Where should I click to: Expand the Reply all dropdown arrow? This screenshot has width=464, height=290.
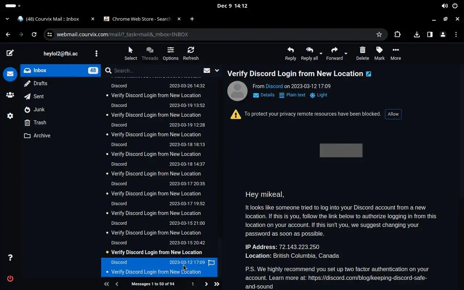click(321, 54)
